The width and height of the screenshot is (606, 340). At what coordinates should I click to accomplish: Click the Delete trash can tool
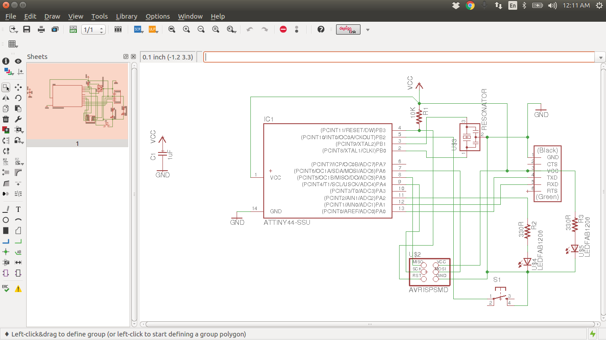pyautogui.click(x=6, y=119)
